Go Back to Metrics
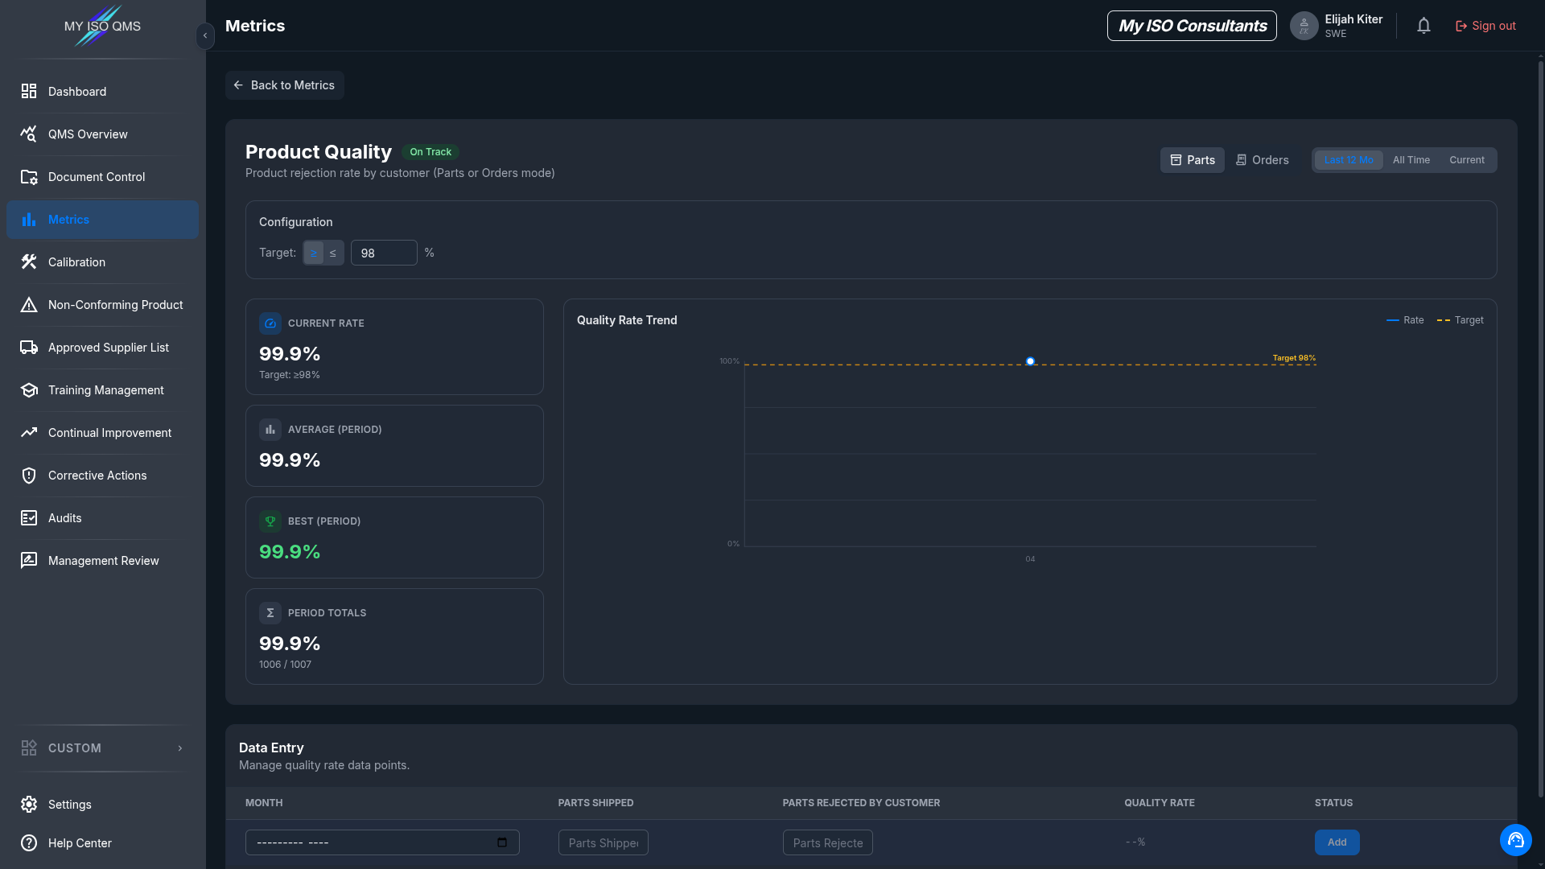 pyautogui.click(x=285, y=85)
